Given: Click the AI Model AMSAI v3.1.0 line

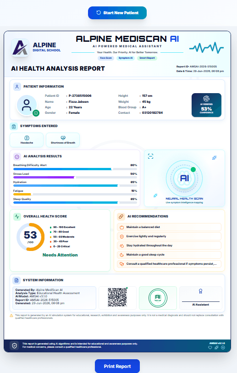Looking at the screenshot, I should [x=31, y=296].
